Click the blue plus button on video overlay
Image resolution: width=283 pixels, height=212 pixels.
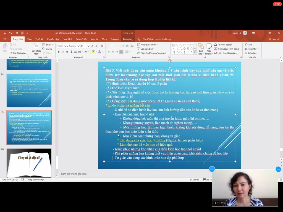(212, 169)
